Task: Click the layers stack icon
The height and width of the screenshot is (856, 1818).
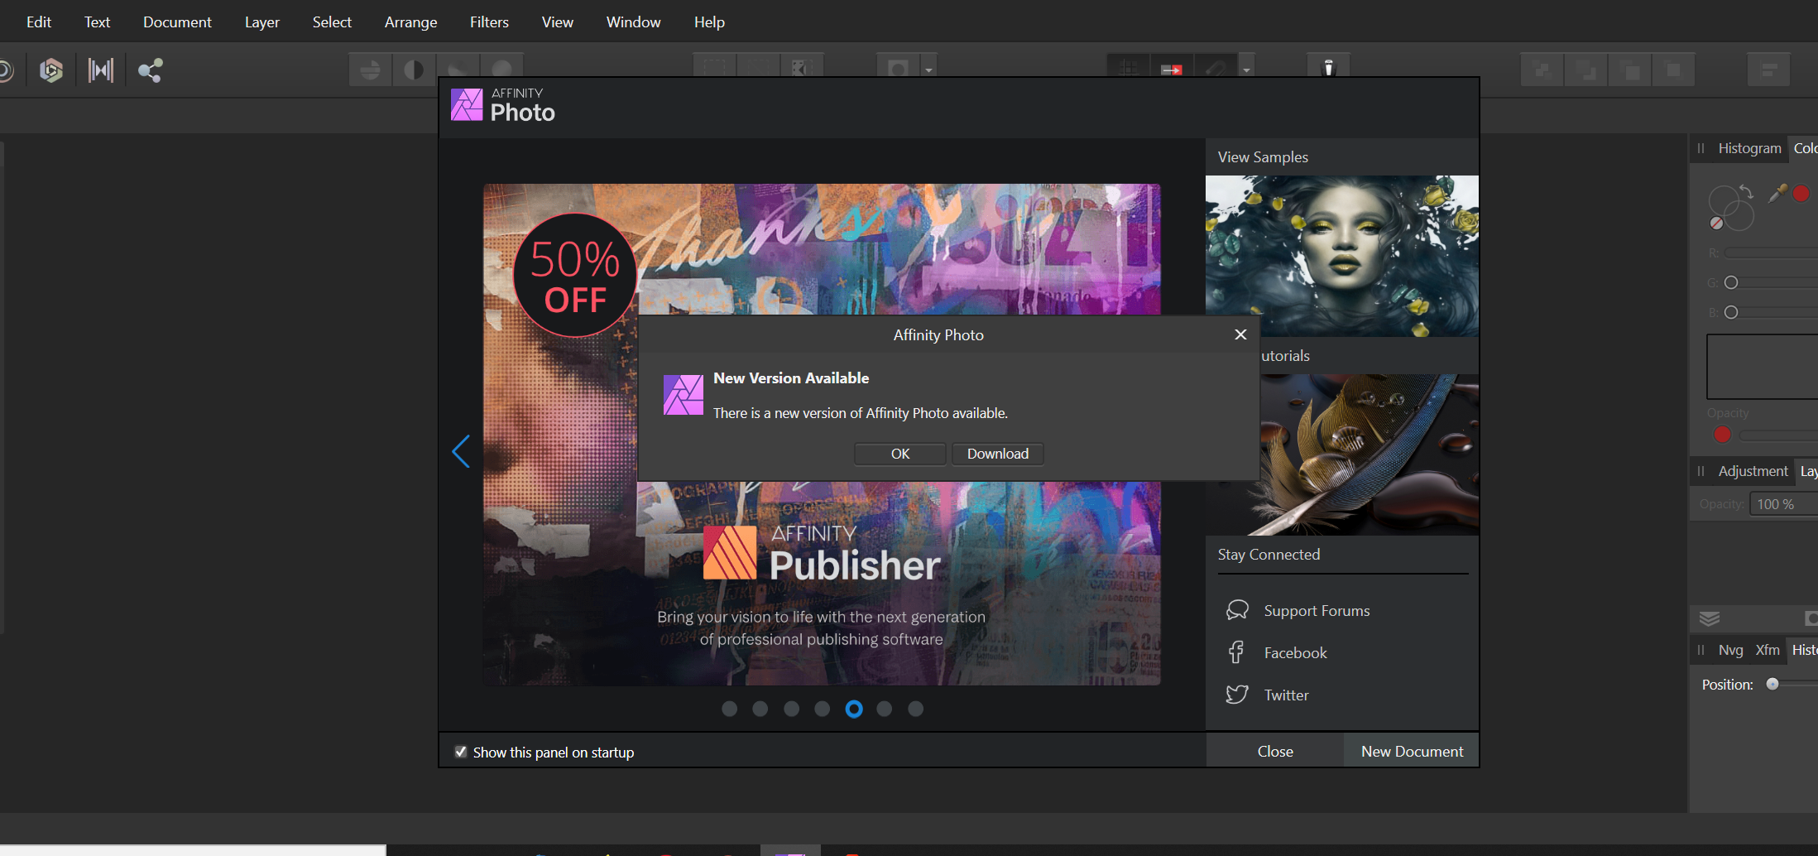Action: (x=1710, y=618)
